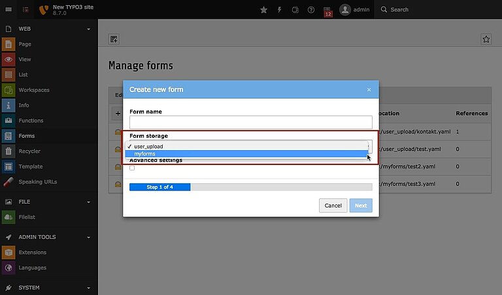
Task: Open system information icon with 12 badge
Action: coord(327,11)
